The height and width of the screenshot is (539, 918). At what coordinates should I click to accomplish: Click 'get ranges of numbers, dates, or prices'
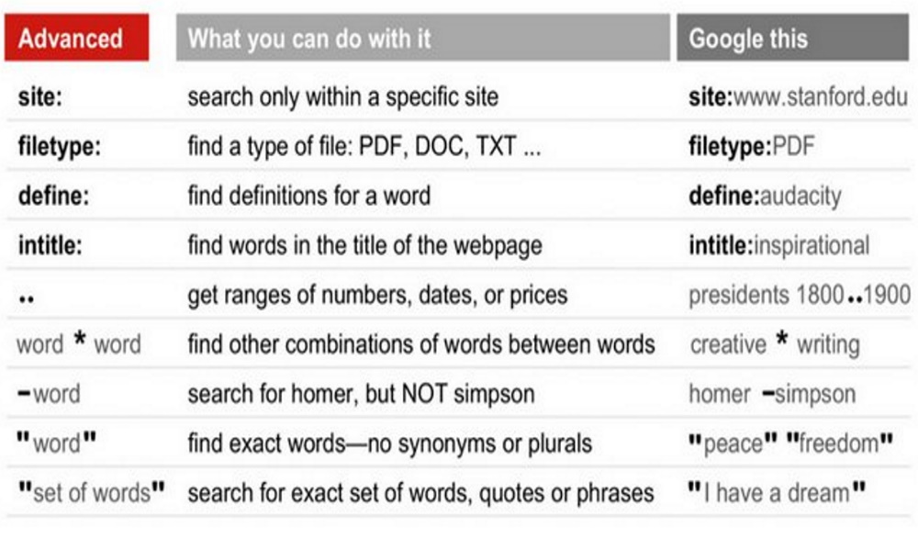point(377,295)
